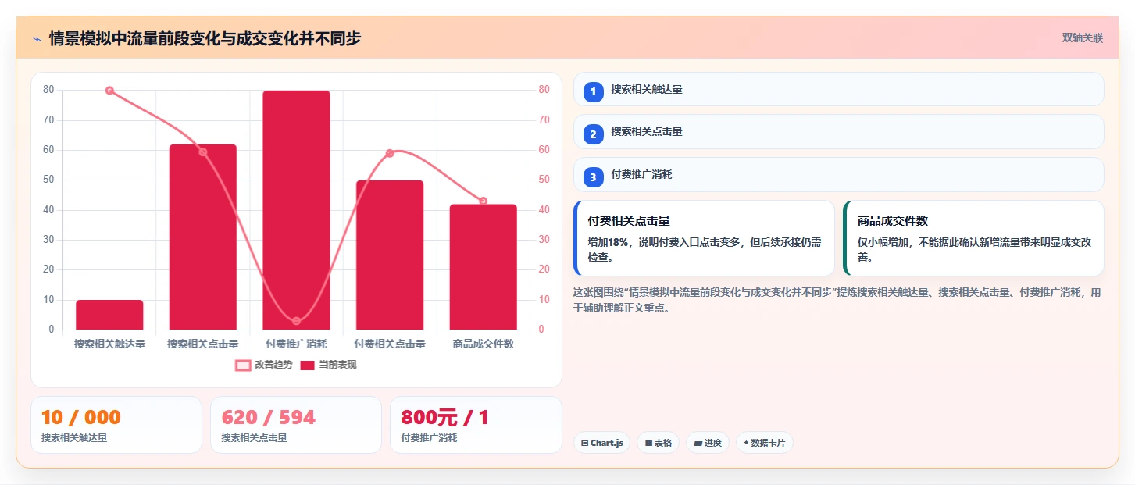Select the 表格 tag
The height and width of the screenshot is (485, 1135).
coord(658,443)
